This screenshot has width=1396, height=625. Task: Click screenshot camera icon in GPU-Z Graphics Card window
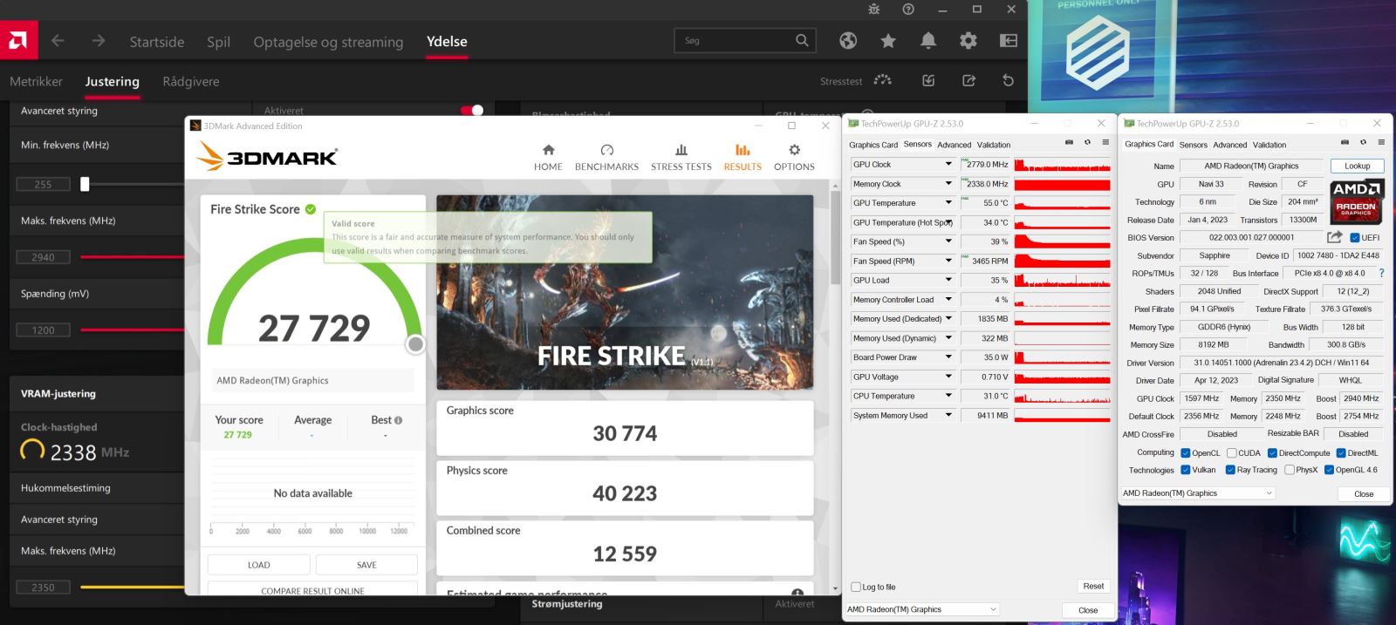(1345, 143)
